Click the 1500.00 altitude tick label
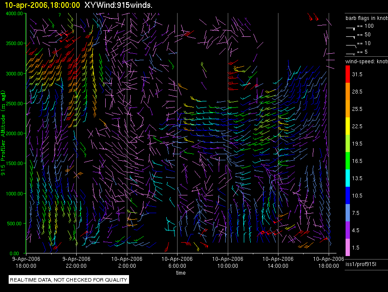 pos(14,163)
